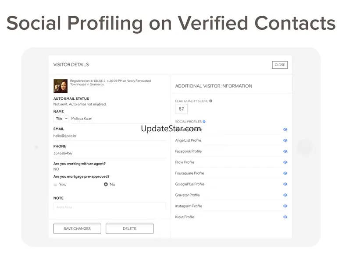Select No for mortgage pre-approved
This screenshot has height=256, width=342.
tap(106, 185)
